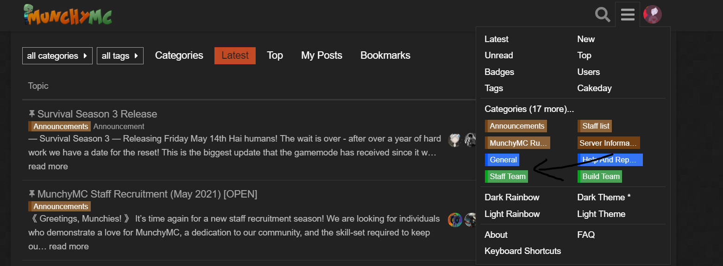
Task: Open the Server Informa... category
Action: coord(609,143)
